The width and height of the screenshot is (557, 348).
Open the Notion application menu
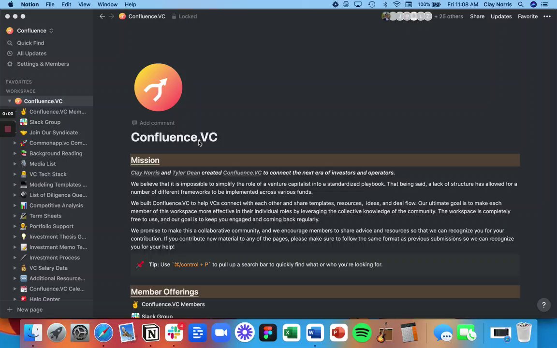30,4
